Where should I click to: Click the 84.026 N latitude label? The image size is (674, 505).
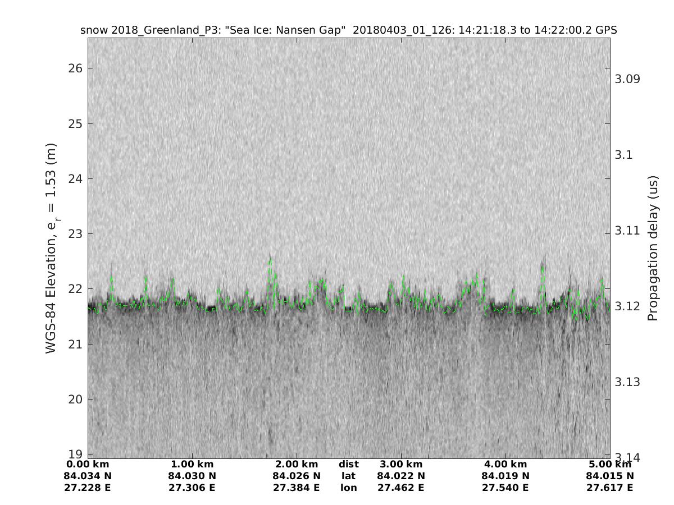tap(297, 476)
